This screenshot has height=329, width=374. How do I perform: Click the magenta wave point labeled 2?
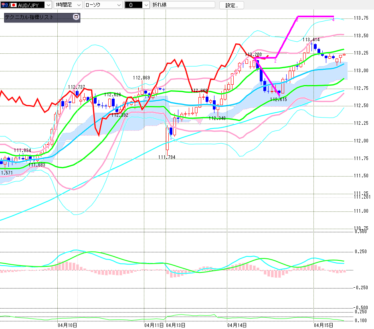275,61
